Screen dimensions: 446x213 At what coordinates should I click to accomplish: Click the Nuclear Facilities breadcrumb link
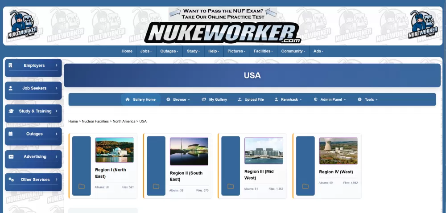(x=95, y=121)
